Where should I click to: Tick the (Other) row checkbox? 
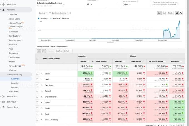tap(37, 102)
